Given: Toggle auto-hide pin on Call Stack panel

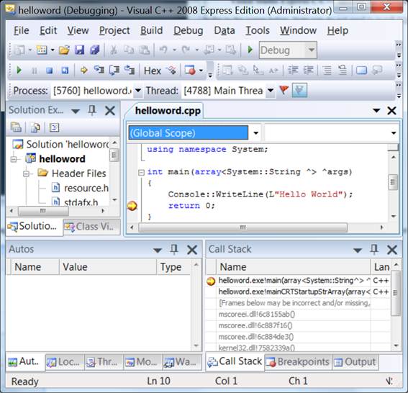Looking at the screenshot, I should [374, 249].
